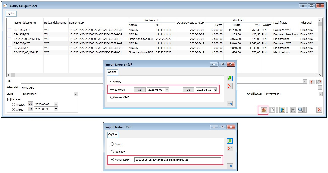
Task: Adjust stepper of 2023-06-12 date in dialog
Action: point(216,90)
